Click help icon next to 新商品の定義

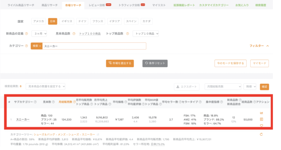coord(27,34)
